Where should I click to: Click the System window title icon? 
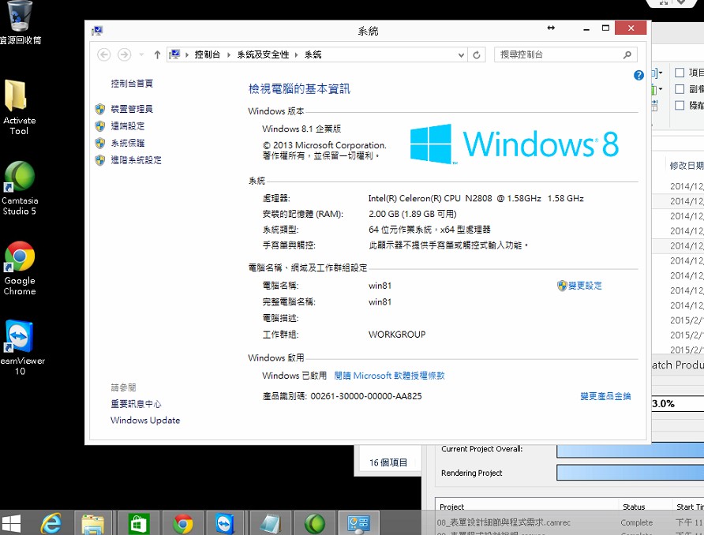point(97,31)
